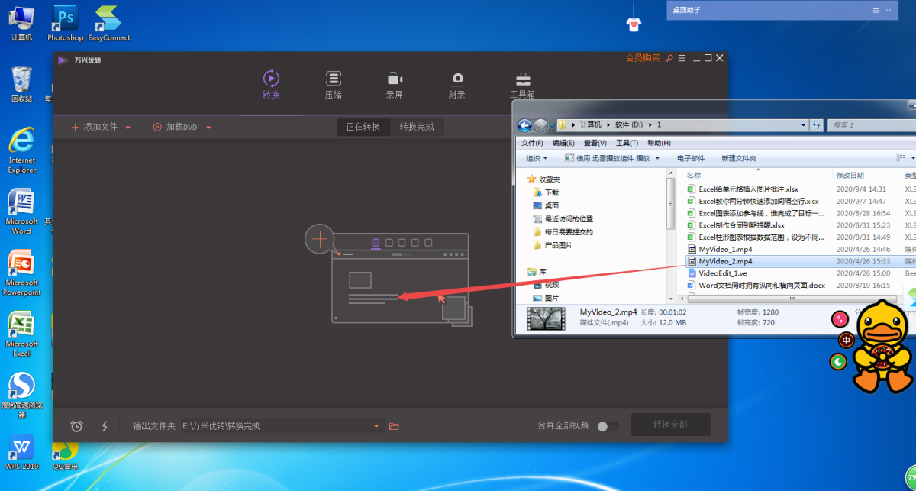This screenshot has height=491, width=916.
Task: Click 新建文件夹 button in Explorer
Action: [738, 158]
